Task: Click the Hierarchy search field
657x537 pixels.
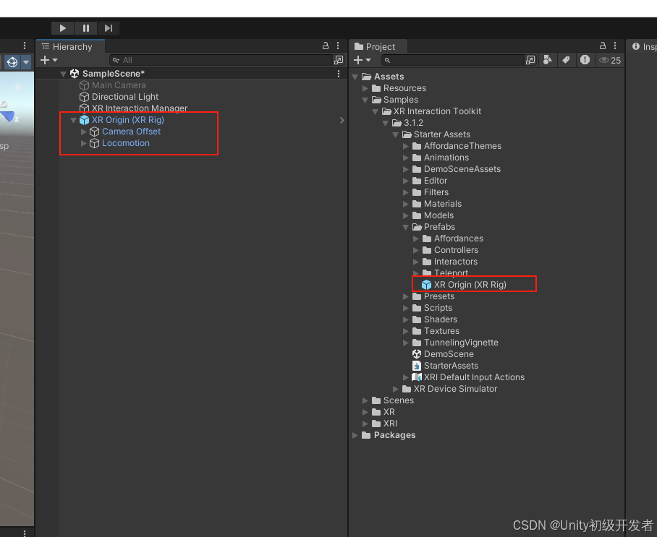Action: pyautogui.click(x=221, y=60)
